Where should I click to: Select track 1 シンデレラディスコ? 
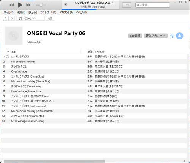94,57
